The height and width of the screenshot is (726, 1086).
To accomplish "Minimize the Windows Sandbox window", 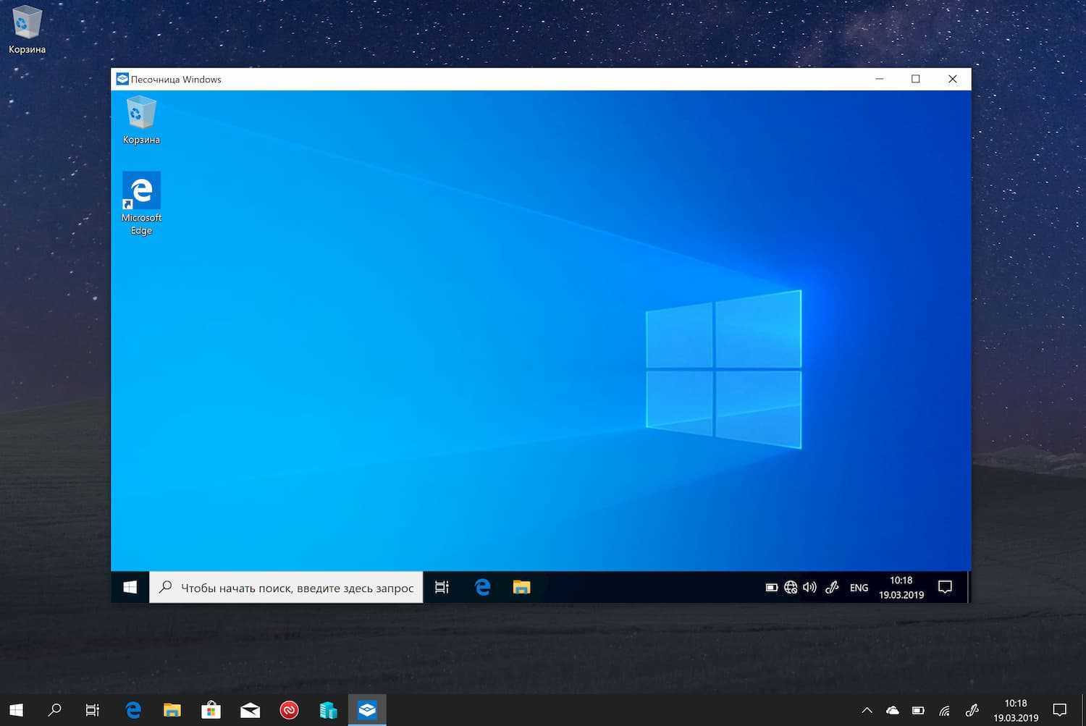I will tap(880, 79).
